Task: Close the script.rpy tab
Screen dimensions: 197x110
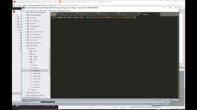Action: (x=74, y=14)
